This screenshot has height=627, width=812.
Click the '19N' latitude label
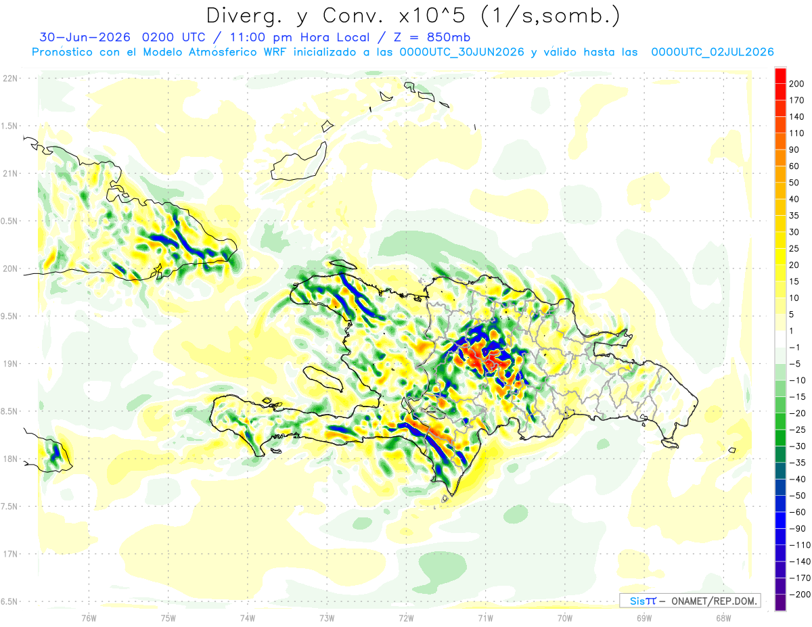(10, 363)
